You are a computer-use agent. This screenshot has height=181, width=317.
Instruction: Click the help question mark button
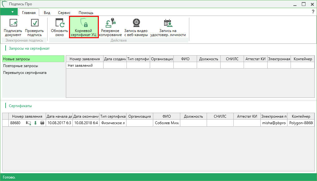pyautogui.click(x=313, y=12)
